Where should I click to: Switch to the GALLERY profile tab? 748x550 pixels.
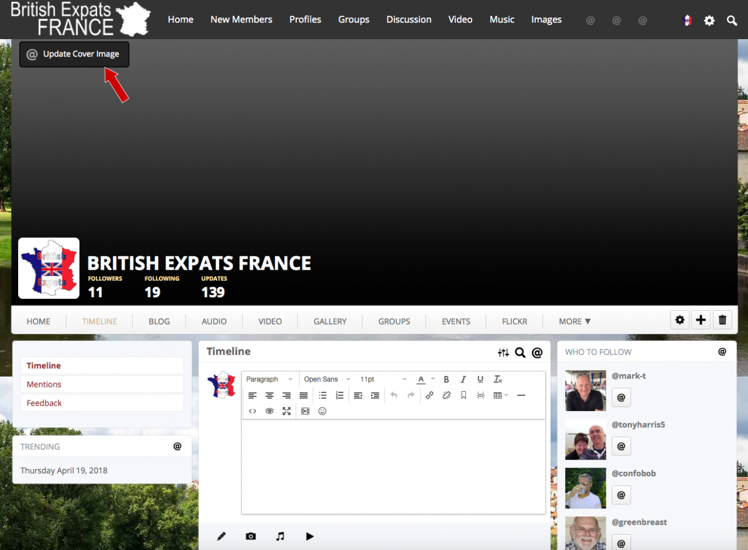coord(330,321)
